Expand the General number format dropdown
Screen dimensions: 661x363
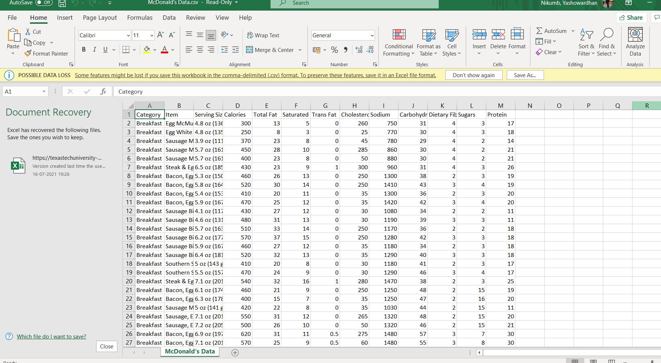click(x=371, y=35)
